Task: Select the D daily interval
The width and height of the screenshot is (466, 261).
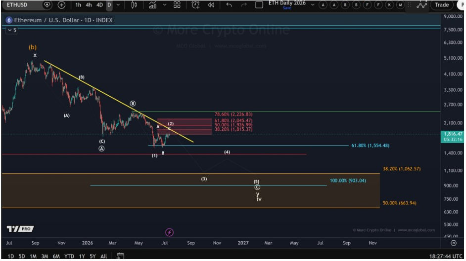Action: [x=109, y=5]
